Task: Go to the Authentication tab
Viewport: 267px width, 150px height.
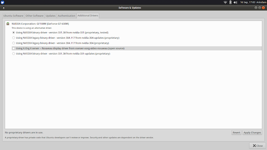Action: 66,16
